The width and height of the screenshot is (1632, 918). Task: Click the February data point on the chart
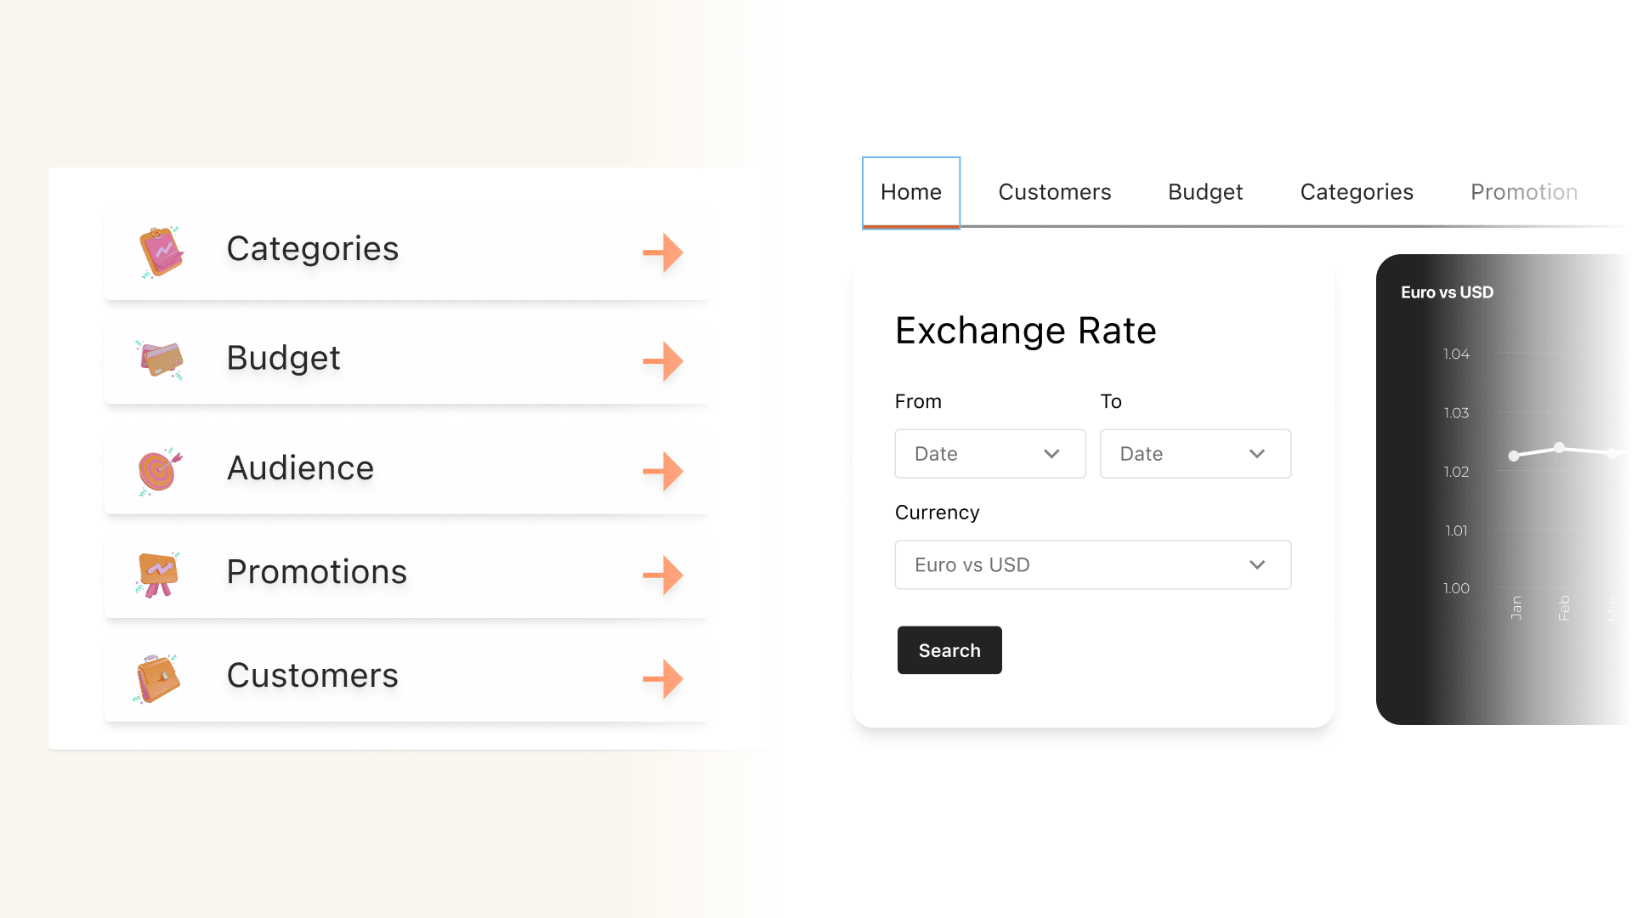pyautogui.click(x=1560, y=448)
